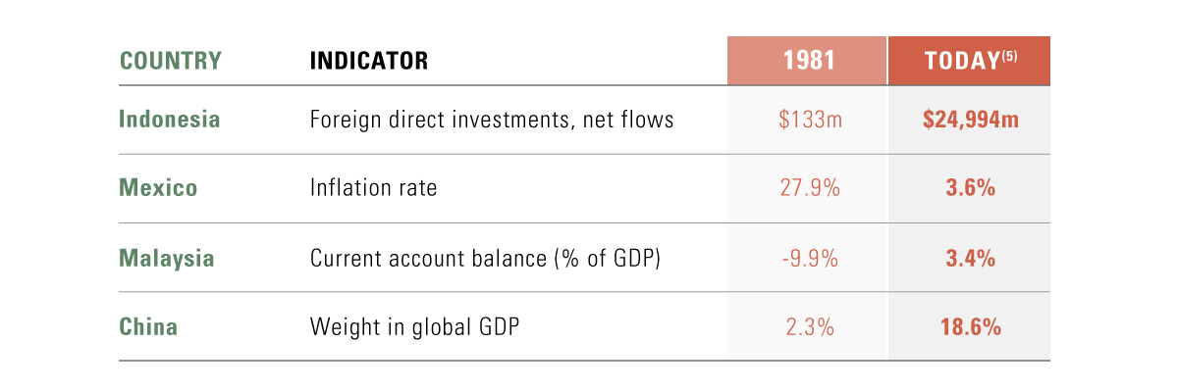Click the -9.9% value cell
This screenshot has height=392, width=1178.
(808, 258)
